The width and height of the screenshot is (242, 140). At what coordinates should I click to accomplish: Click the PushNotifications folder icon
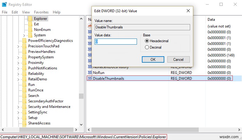tap(24, 68)
